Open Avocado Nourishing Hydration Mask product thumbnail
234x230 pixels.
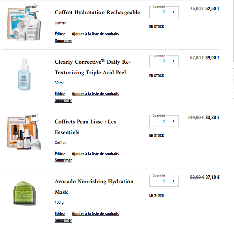click(x=24, y=193)
